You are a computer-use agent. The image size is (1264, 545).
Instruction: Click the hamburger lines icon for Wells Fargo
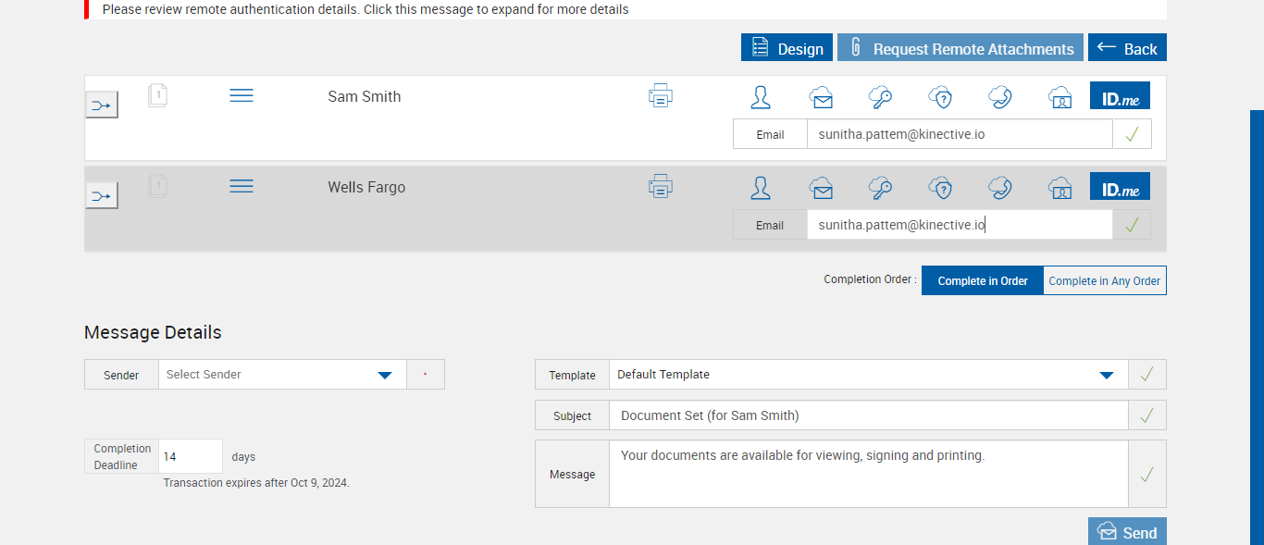(242, 187)
